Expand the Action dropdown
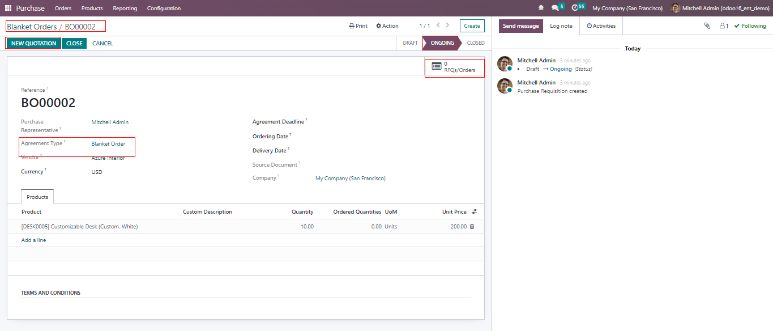 387,26
